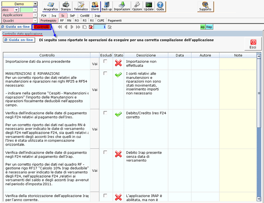Select the Sc tab
This screenshot has width=264, height=203.
[63, 16]
